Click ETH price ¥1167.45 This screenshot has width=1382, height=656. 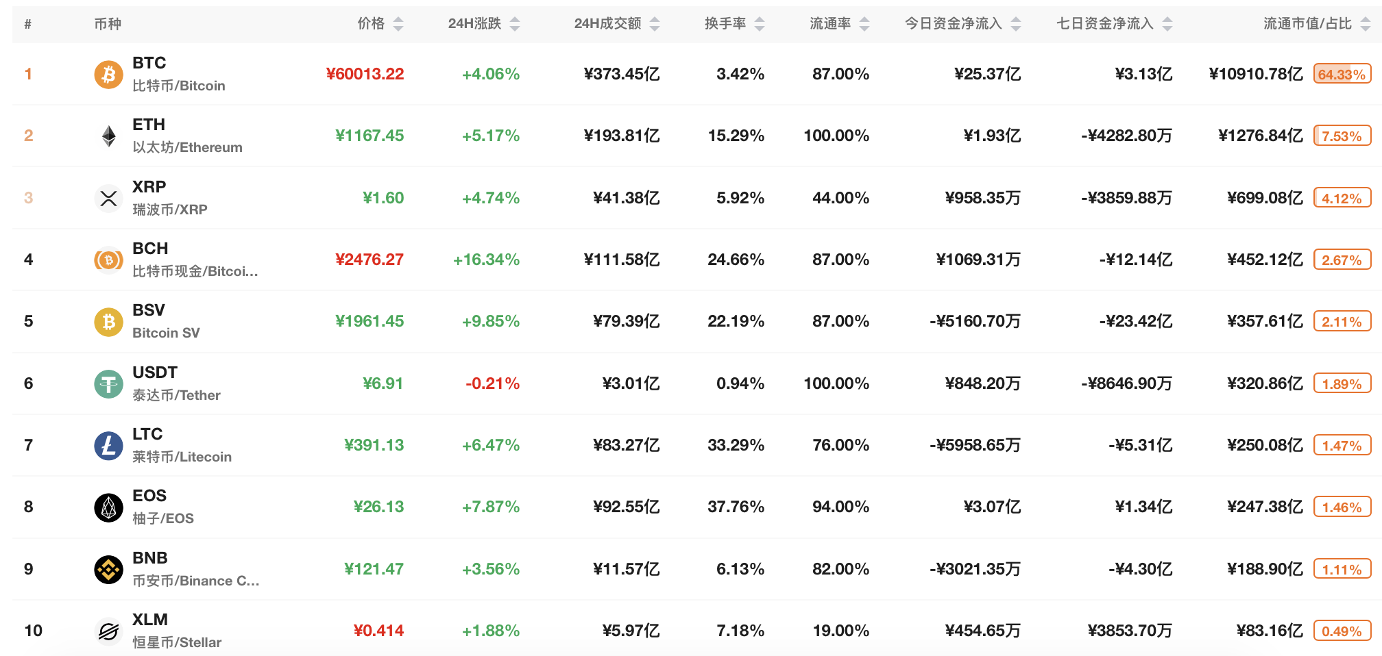[369, 136]
